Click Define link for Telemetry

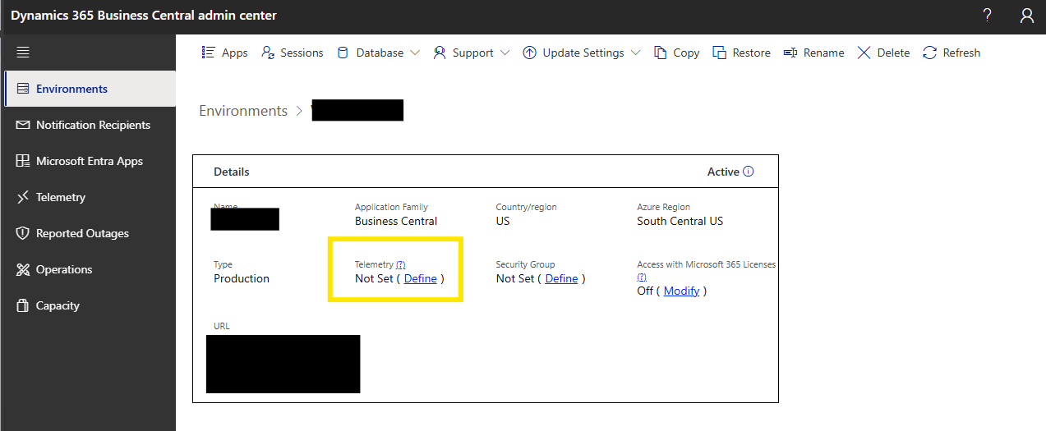(x=421, y=278)
